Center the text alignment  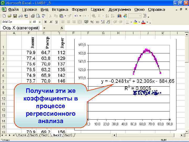pyautogui.click(x=69, y=22)
